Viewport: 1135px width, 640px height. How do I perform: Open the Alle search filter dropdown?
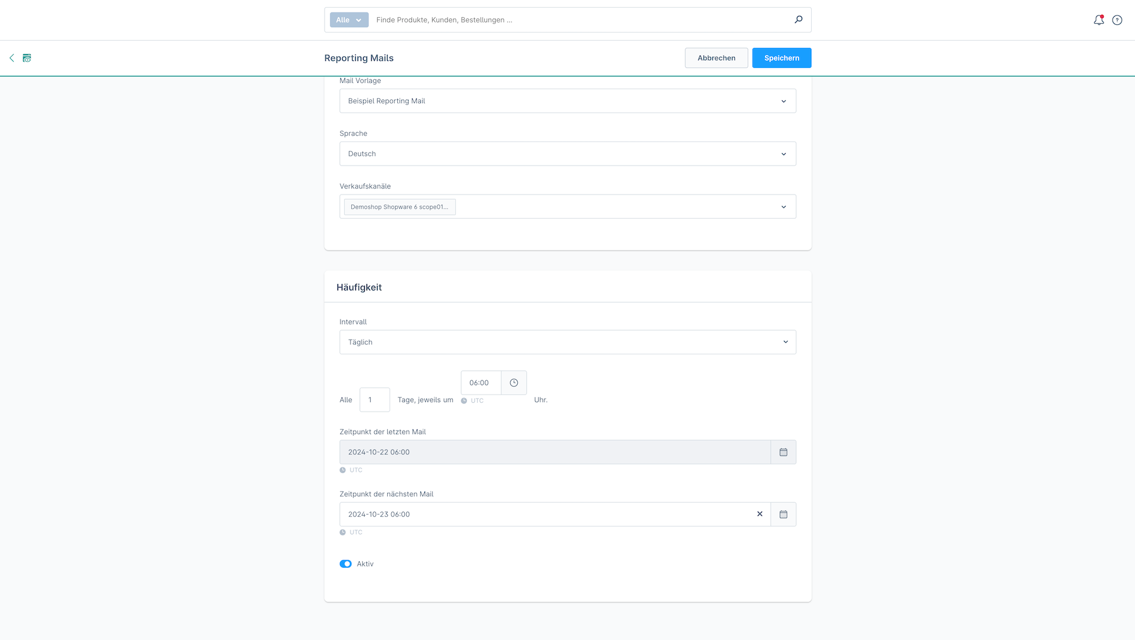(349, 20)
